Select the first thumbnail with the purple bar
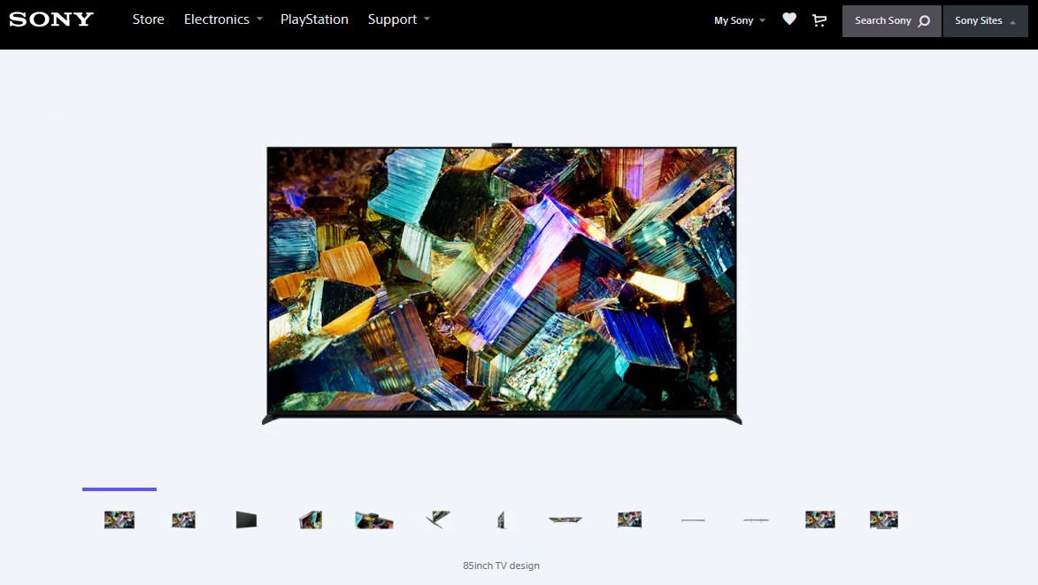This screenshot has width=1038, height=585. pyautogui.click(x=119, y=520)
